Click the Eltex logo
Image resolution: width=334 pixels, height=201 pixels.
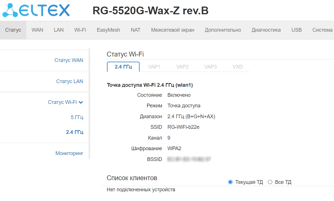pyautogui.click(x=36, y=10)
